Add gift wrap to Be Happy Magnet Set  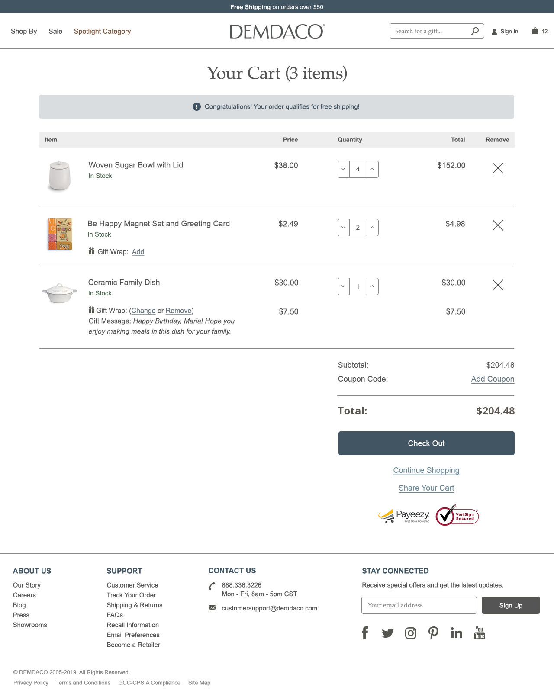(138, 252)
